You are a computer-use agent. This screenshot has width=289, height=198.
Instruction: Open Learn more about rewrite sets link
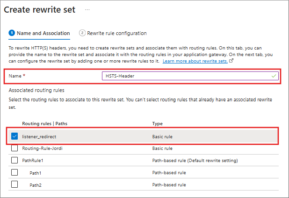195,61
